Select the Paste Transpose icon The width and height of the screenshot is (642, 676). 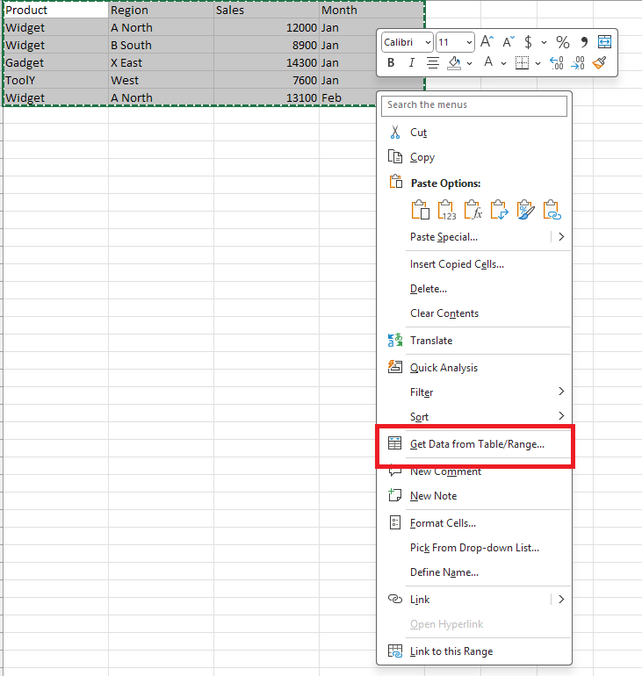500,210
